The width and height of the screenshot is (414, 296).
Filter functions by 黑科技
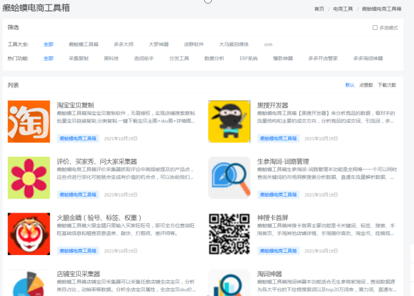point(111,58)
